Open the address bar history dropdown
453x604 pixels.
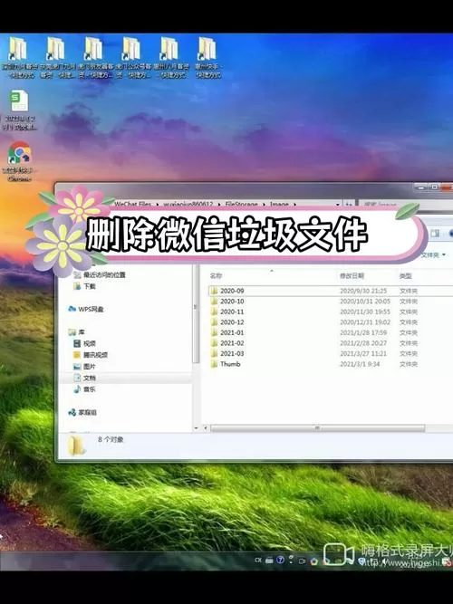pyautogui.click(x=338, y=204)
